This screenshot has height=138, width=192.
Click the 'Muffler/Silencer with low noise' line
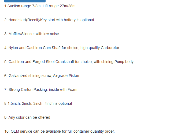[32, 34]
